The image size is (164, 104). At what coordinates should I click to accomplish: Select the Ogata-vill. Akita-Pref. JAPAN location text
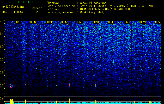tap(116, 6)
